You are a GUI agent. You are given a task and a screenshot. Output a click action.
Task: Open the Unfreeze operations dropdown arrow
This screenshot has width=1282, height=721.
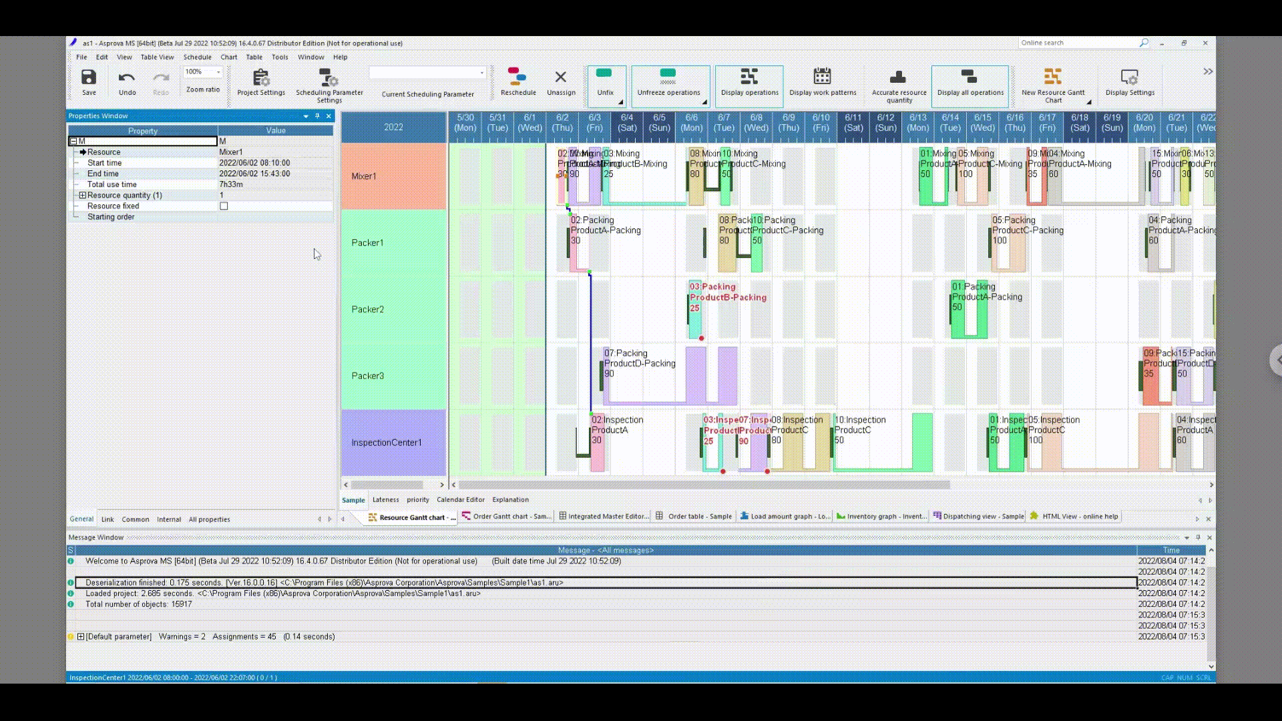point(704,102)
